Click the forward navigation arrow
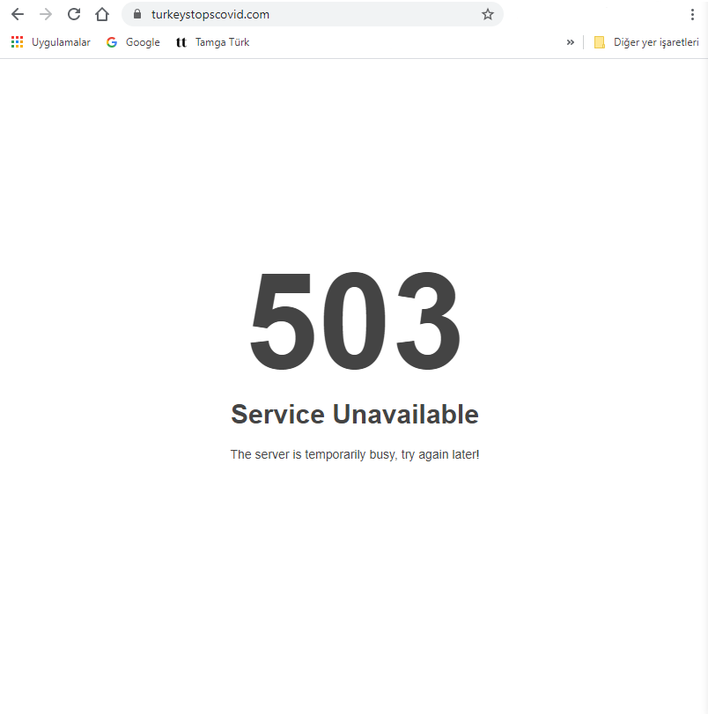This screenshot has height=714, width=708. pos(46,15)
